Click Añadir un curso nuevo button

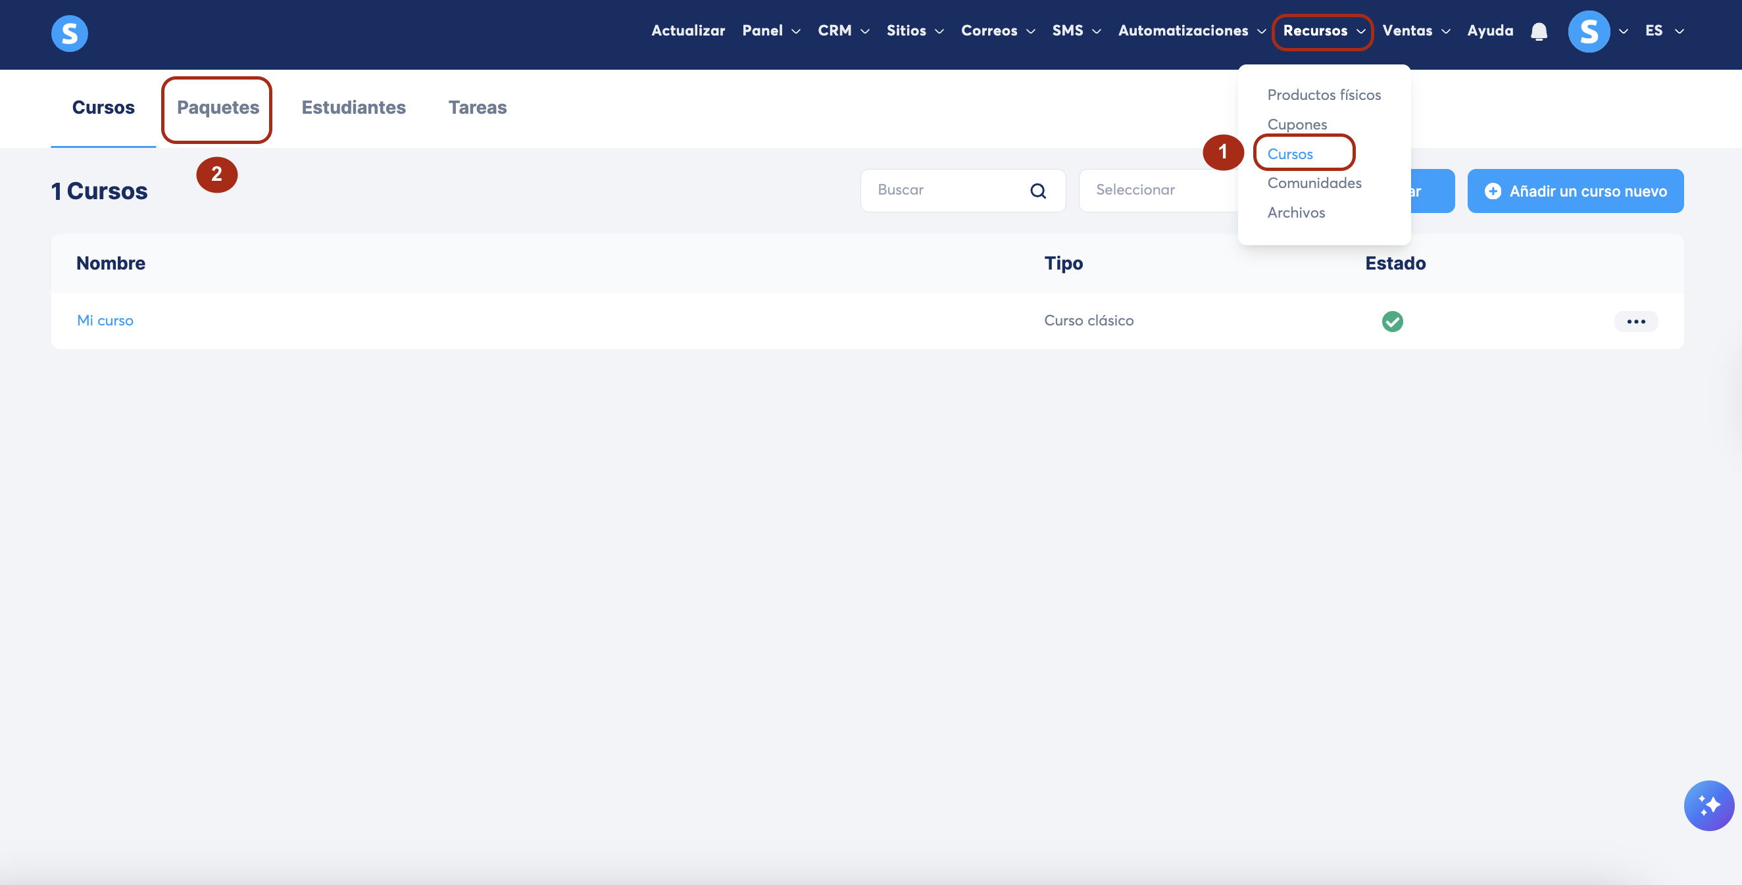click(1575, 191)
